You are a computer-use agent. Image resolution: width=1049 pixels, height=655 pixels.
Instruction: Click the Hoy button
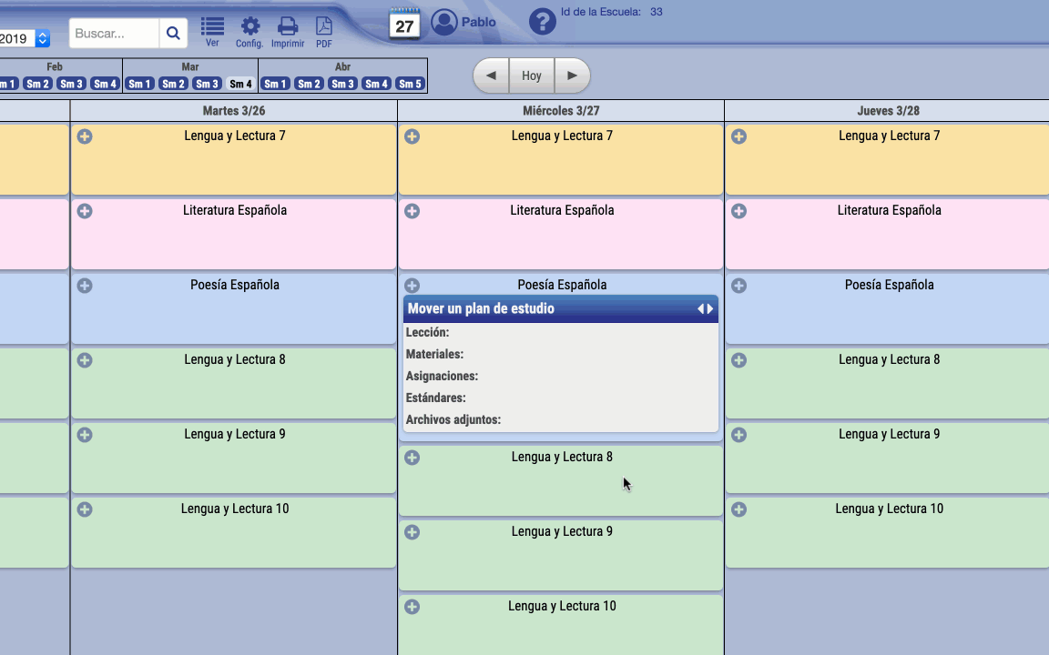pos(532,76)
